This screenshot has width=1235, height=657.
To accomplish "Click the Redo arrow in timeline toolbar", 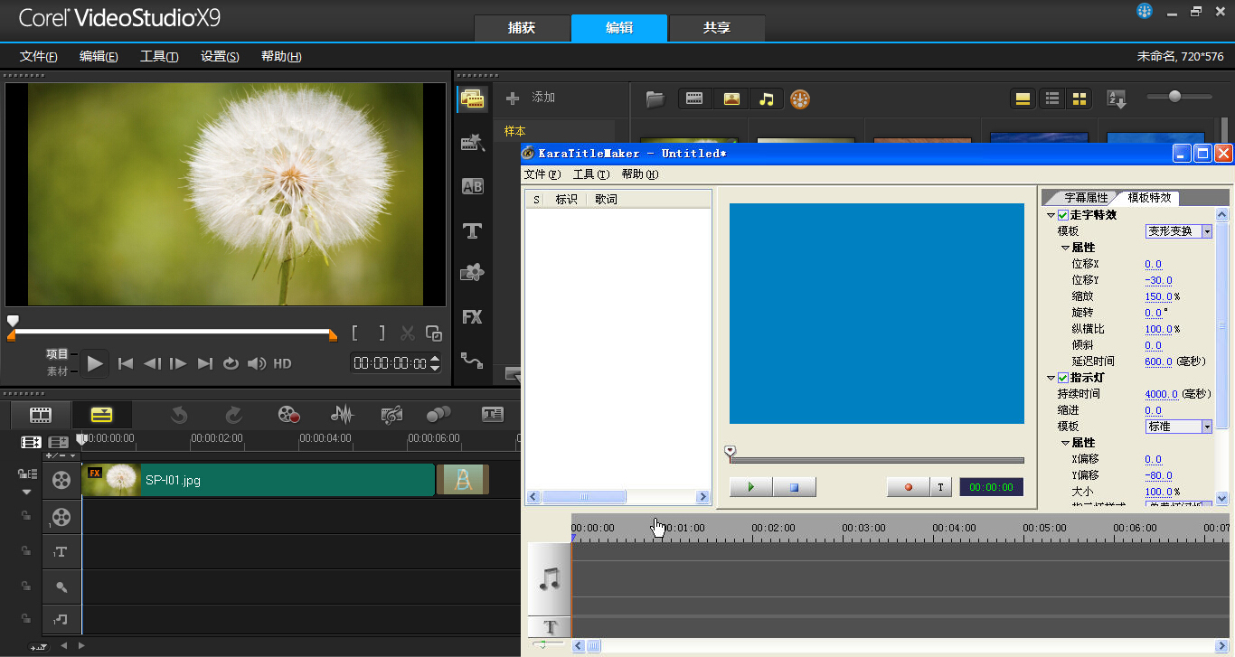I will [x=233, y=415].
